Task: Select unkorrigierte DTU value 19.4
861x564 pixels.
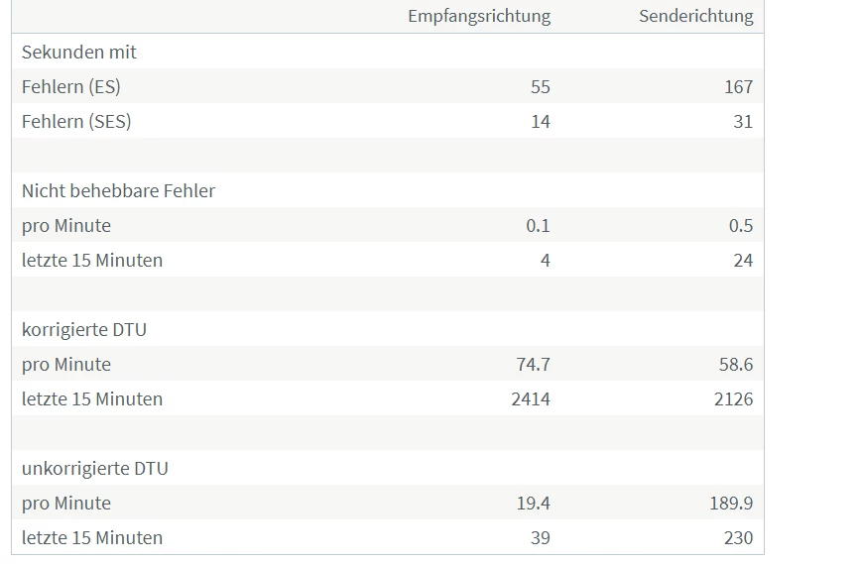Action: [x=533, y=503]
